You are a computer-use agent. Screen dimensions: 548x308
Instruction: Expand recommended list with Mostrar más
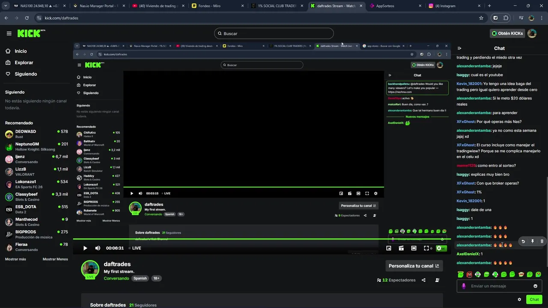15,259
